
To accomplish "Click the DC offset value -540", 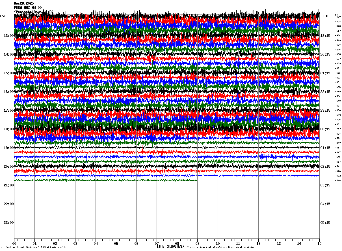I will [x=338, y=157].
